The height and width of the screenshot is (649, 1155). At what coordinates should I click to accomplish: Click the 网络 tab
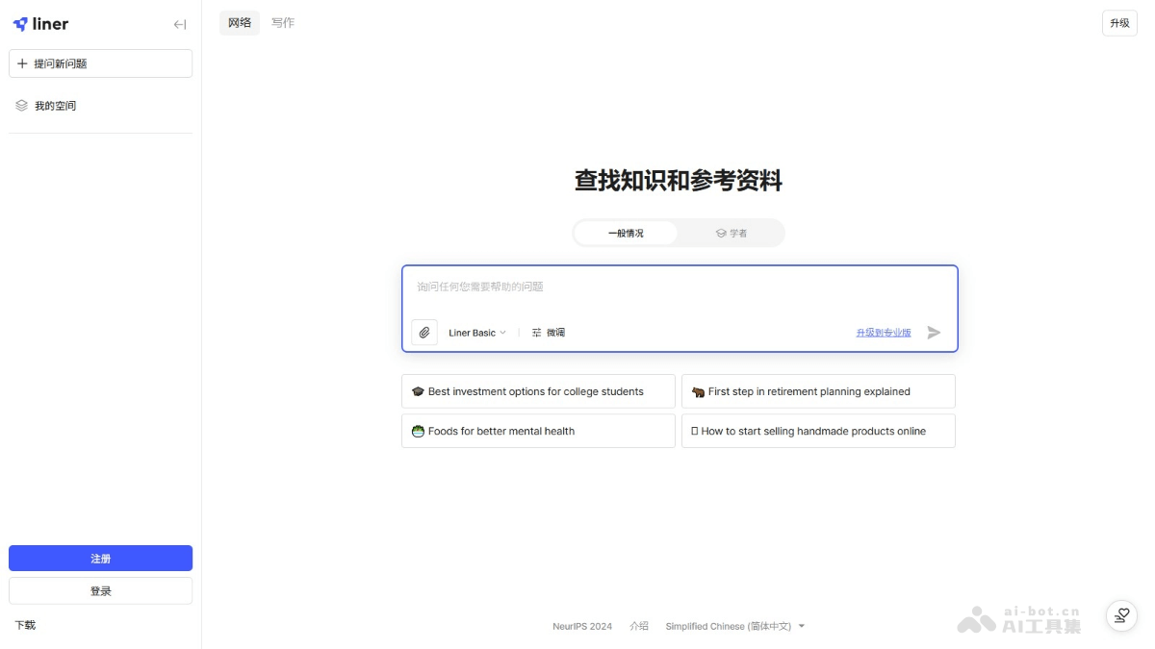239,22
